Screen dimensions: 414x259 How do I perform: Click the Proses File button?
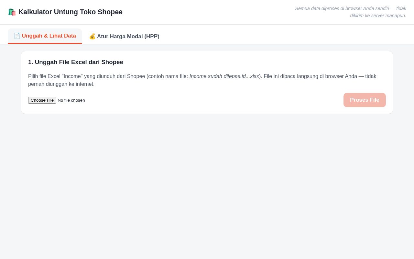click(365, 100)
